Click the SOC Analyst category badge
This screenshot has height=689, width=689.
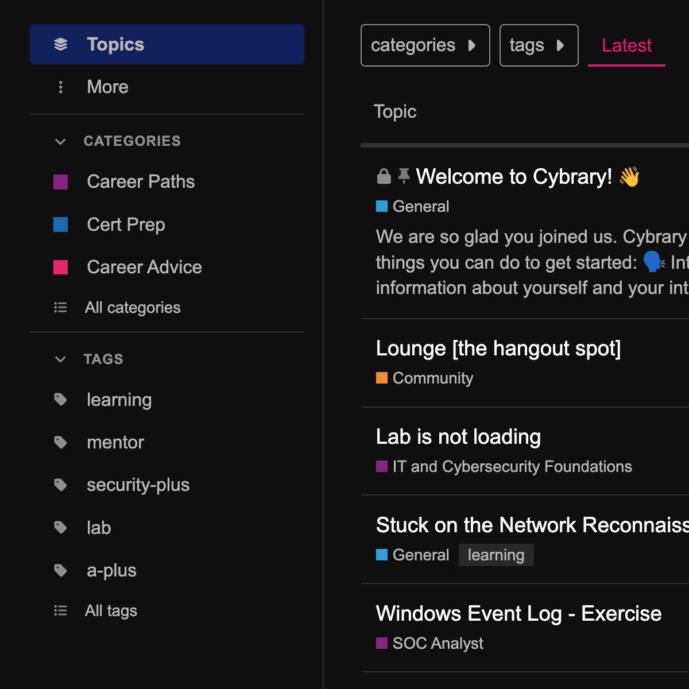pos(429,643)
